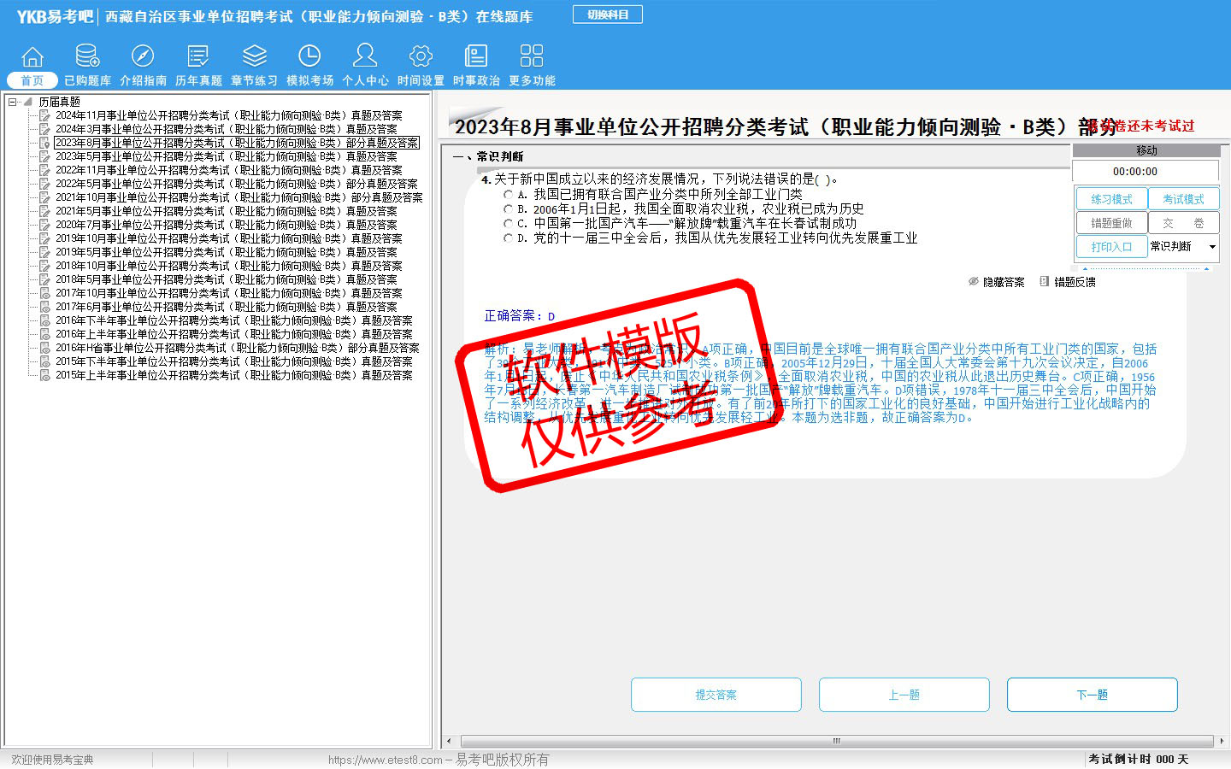Switch to 考试模式 exam mode
Viewport: 1231px width, 769px height.
click(x=1183, y=199)
